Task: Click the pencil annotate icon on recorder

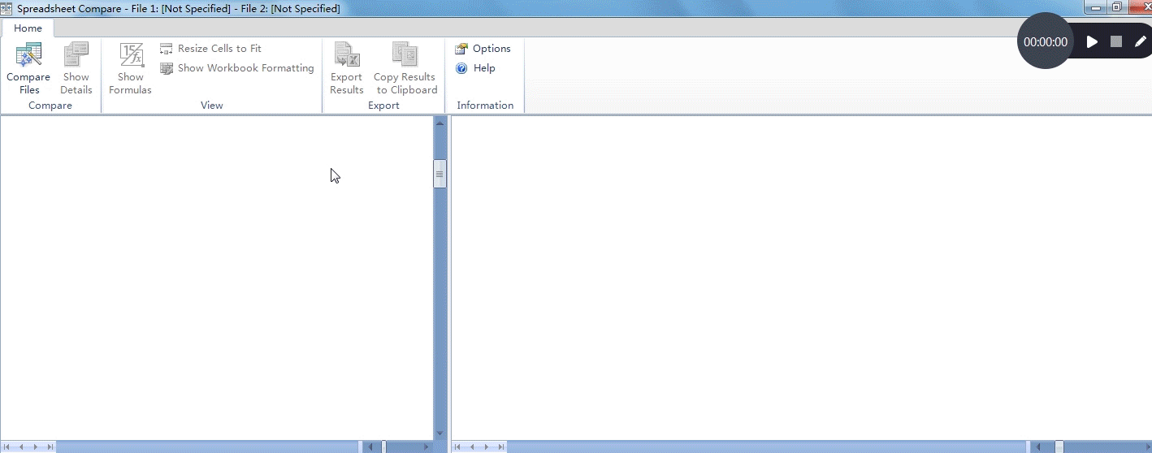Action: [1141, 41]
